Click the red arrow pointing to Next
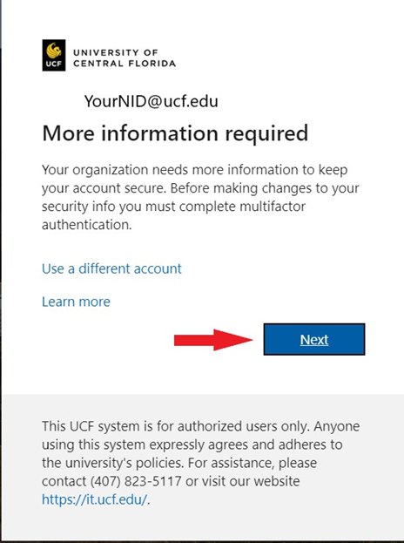 (x=213, y=340)
